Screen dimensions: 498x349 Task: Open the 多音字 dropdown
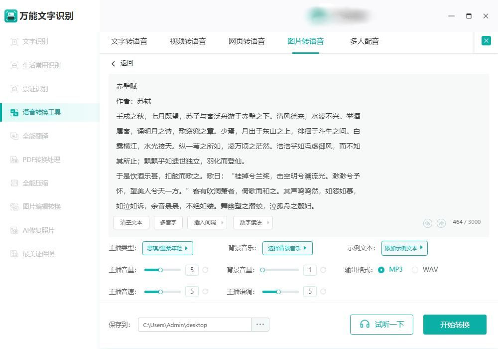(168, 223)
